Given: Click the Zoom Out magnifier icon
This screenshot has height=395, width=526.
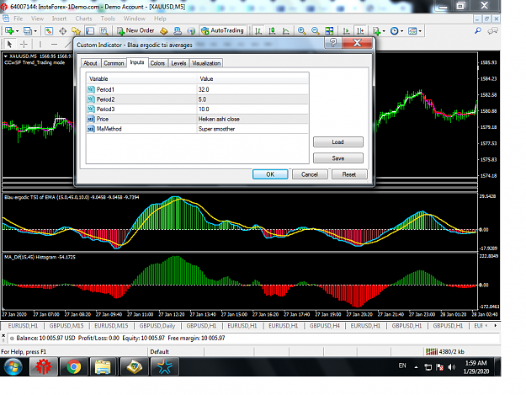Looking at the screenshot, I should tap(316, 31).
